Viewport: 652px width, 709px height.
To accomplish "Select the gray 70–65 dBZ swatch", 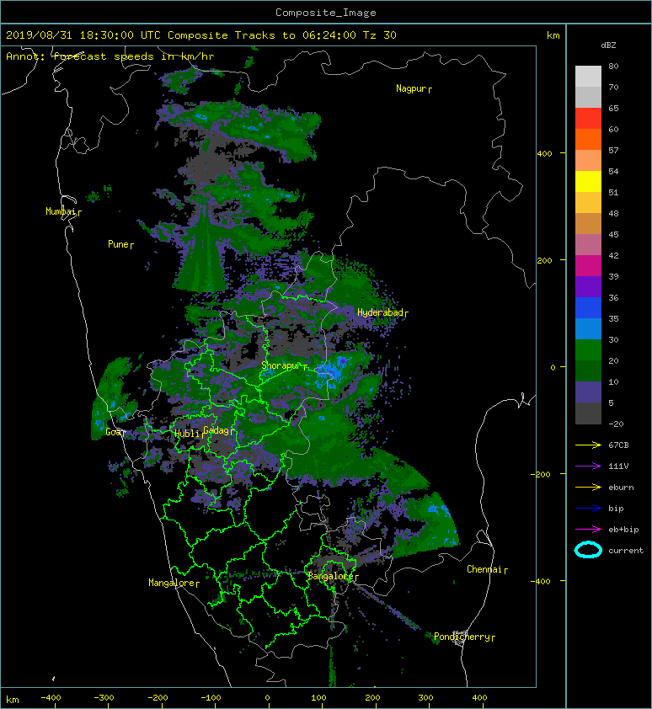I will (588, 97).
